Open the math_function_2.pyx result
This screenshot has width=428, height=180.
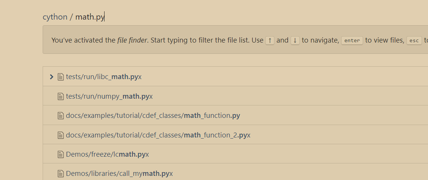158,135
